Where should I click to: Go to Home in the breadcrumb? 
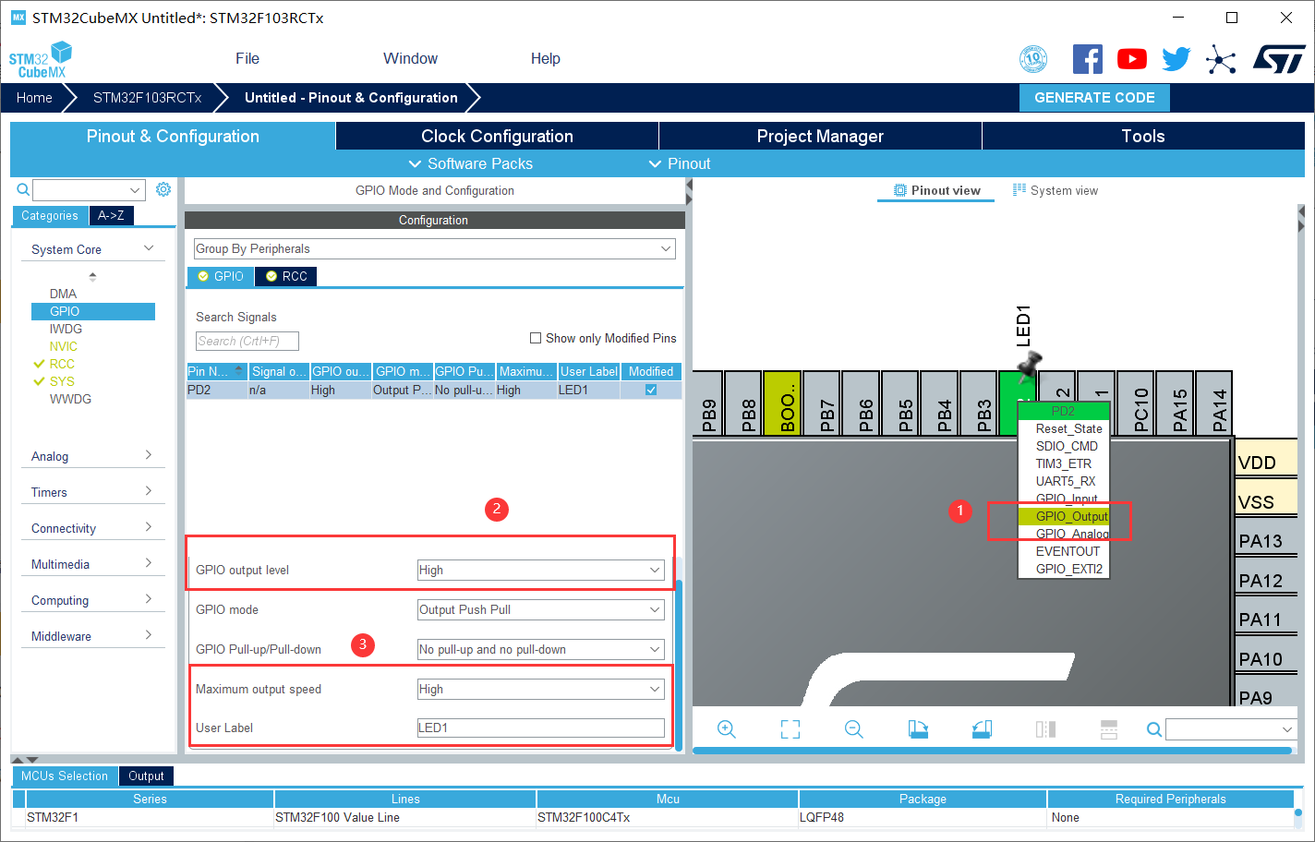[x=34, y=98]
